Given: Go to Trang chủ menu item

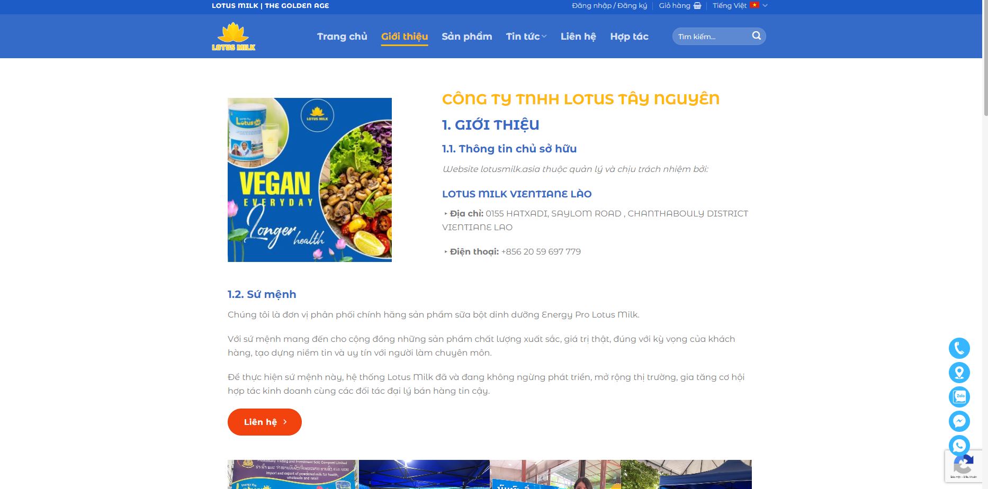Looking at the screenshot, I should (342, 37).
